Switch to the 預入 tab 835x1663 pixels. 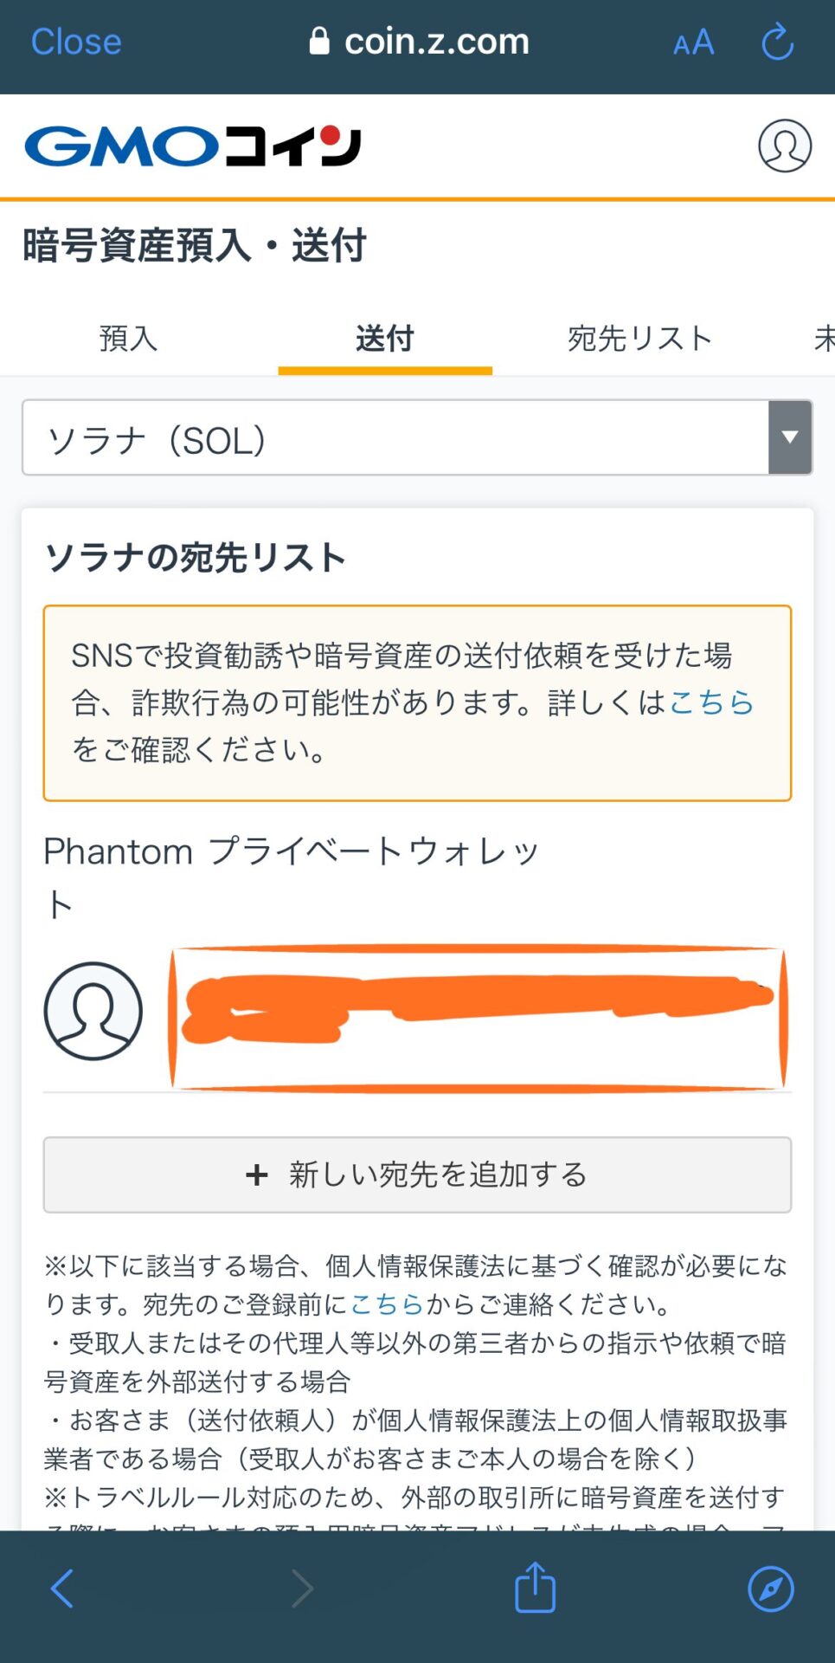coord(127,339)
